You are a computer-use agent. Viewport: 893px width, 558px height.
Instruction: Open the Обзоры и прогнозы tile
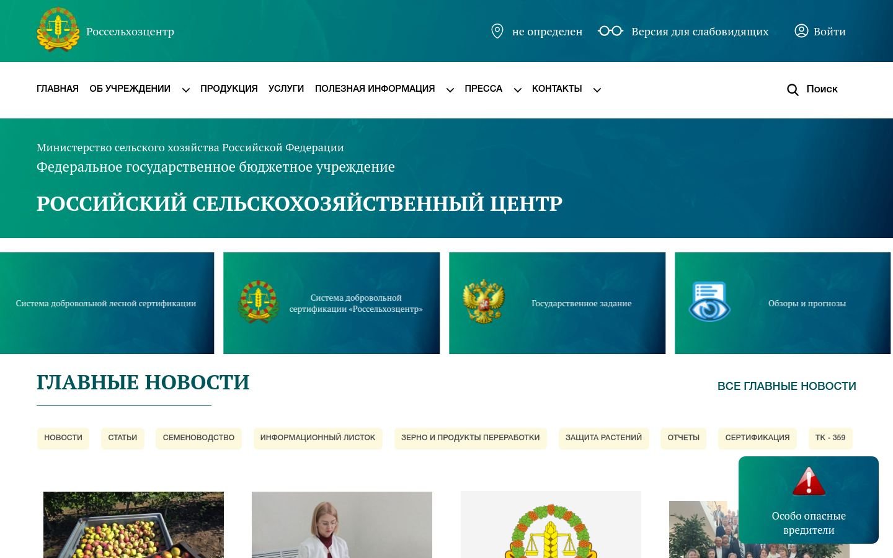[783, 303]
